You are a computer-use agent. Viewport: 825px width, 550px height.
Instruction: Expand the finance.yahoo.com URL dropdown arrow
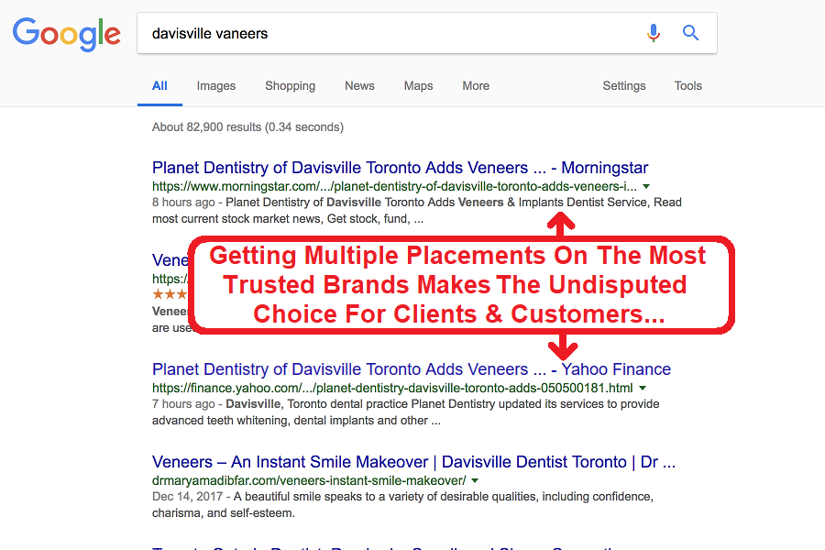pos(643,388)
